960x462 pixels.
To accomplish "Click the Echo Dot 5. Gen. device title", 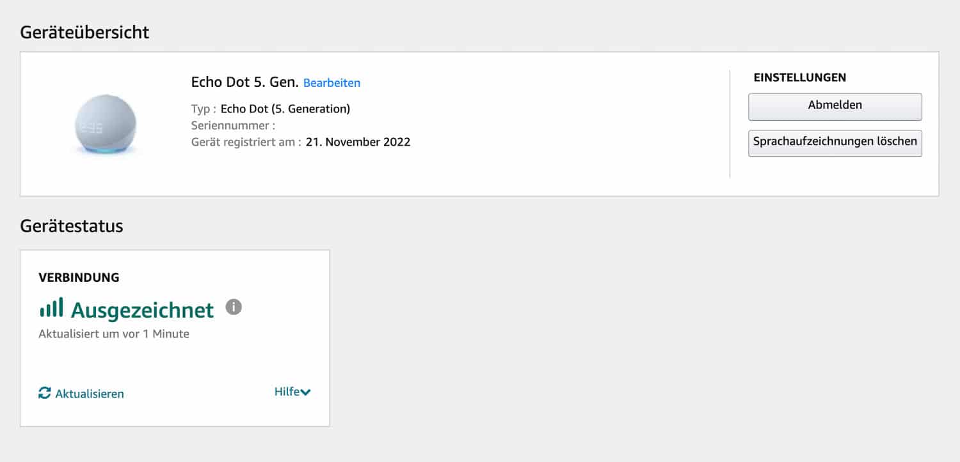I will coord(244,82).
